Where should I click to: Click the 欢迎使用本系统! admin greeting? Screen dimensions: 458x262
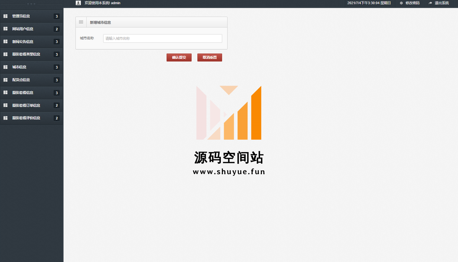[102, 3]
